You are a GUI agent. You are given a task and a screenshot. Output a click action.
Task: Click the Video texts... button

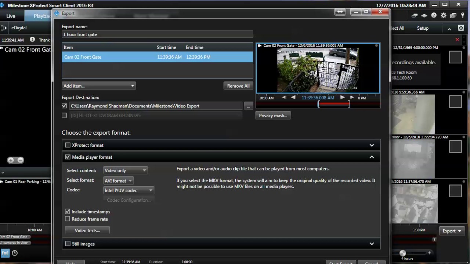point(87,231)
